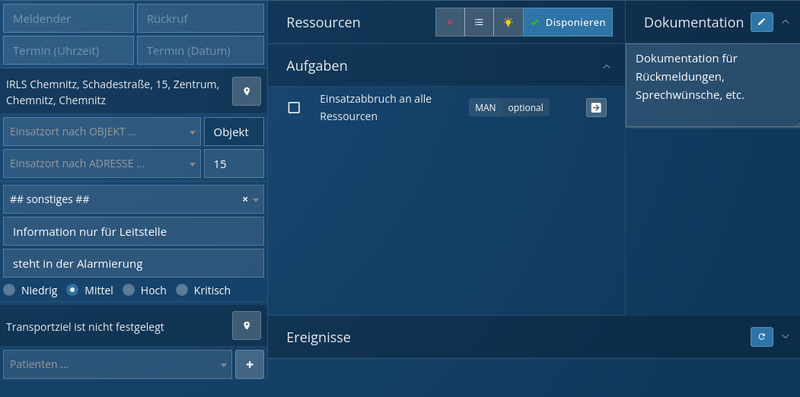This screenshot has width=800, height=397.
Task: Click the arrow icon for Einsatzabbruch task
Action: pos(596,108)
